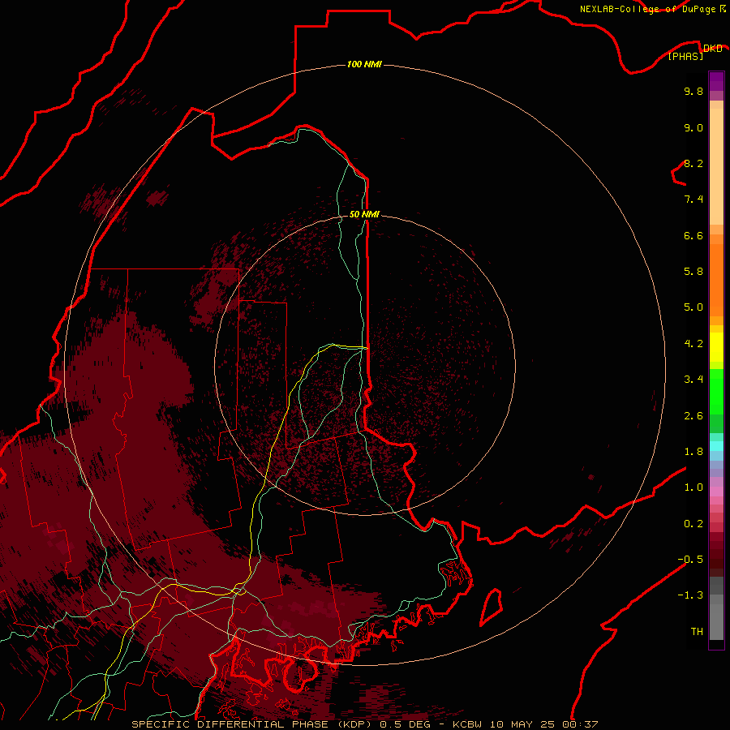Click the orange segment of the color bar
Image resolution: width=730 pixels, height=730 pixels.
coord(716,279)
